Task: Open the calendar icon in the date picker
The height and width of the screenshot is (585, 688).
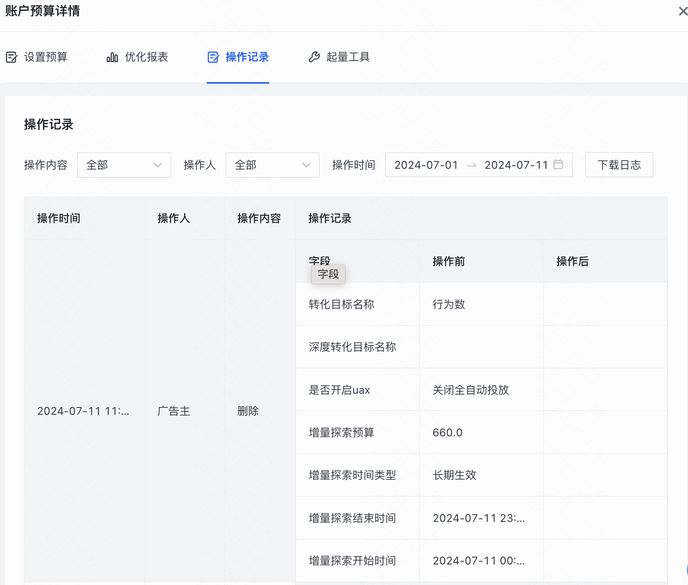Action: click(558, 165)
